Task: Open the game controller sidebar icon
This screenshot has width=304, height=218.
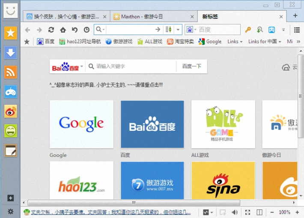Action: [10, 92]
